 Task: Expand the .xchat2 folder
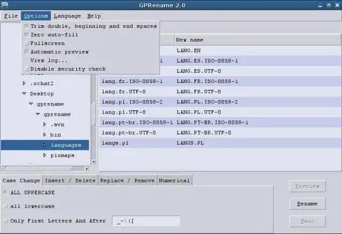24,83
